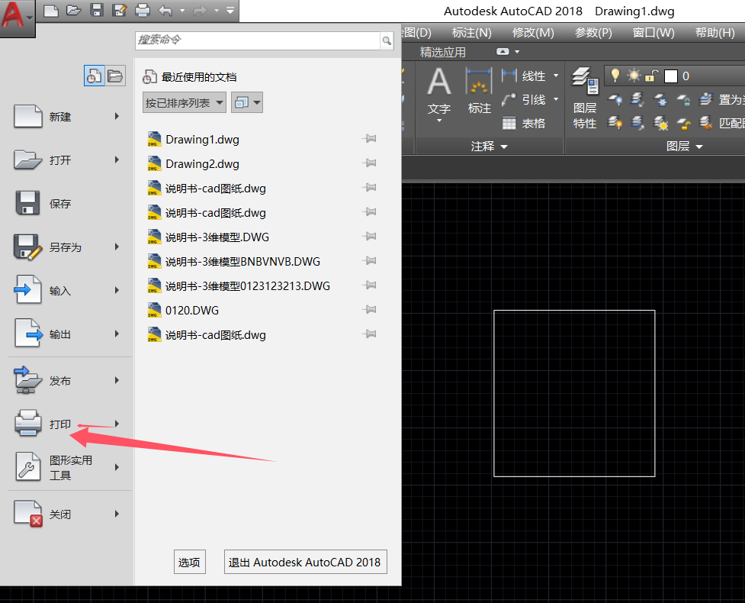This screenshot has height=603, width=745.
Task: Click the magnifier search icon
Action: point(387,41)
